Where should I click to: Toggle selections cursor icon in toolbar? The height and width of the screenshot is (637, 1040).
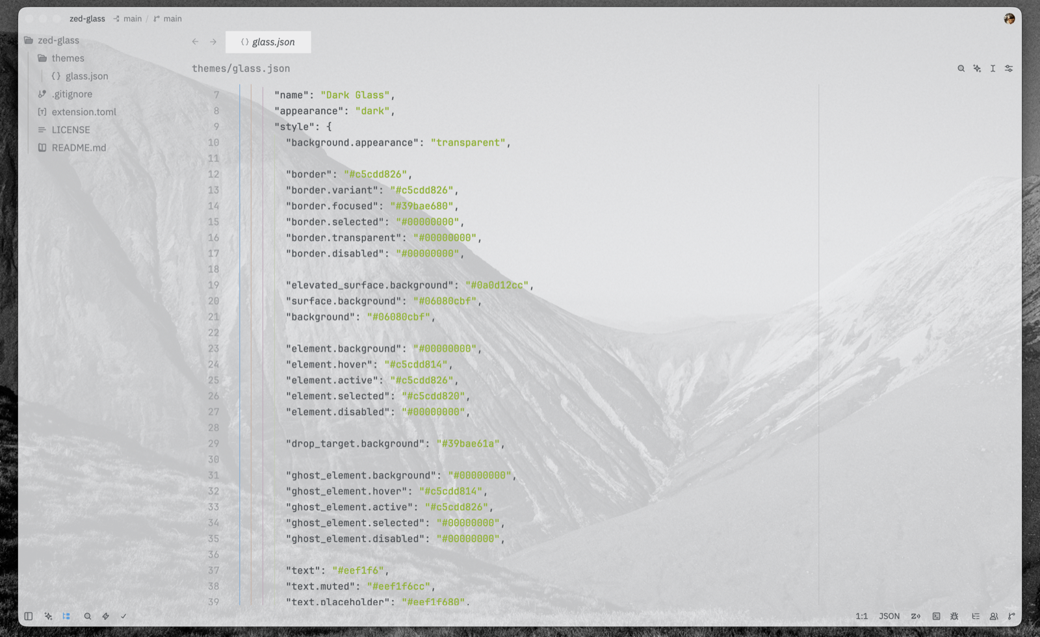993,68
